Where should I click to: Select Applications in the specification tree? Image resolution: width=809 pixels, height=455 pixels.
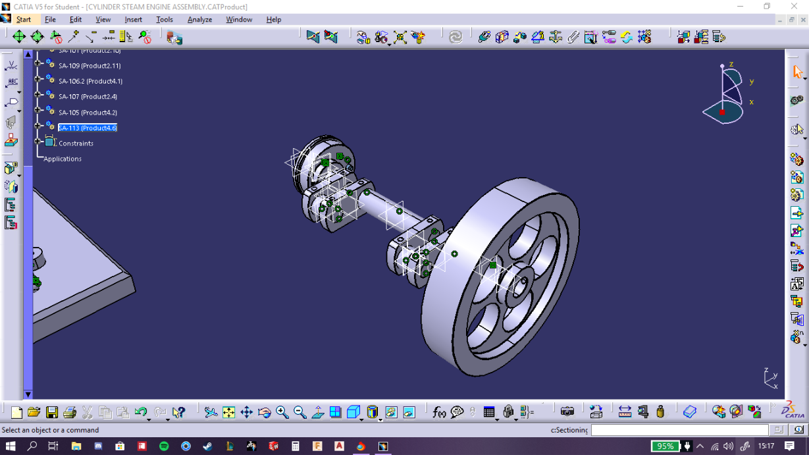(63, 159)
